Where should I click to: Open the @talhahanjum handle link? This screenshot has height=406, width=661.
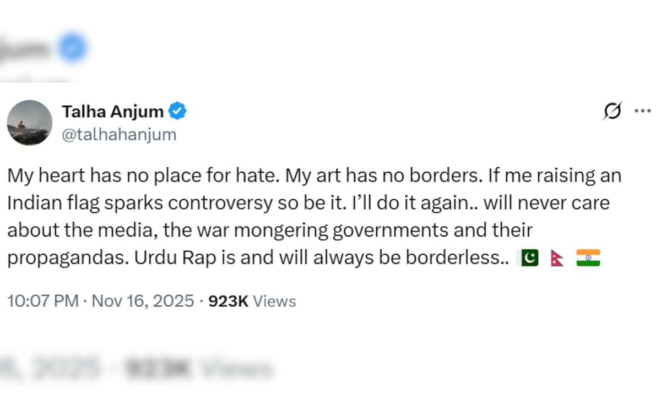[119, 135]
